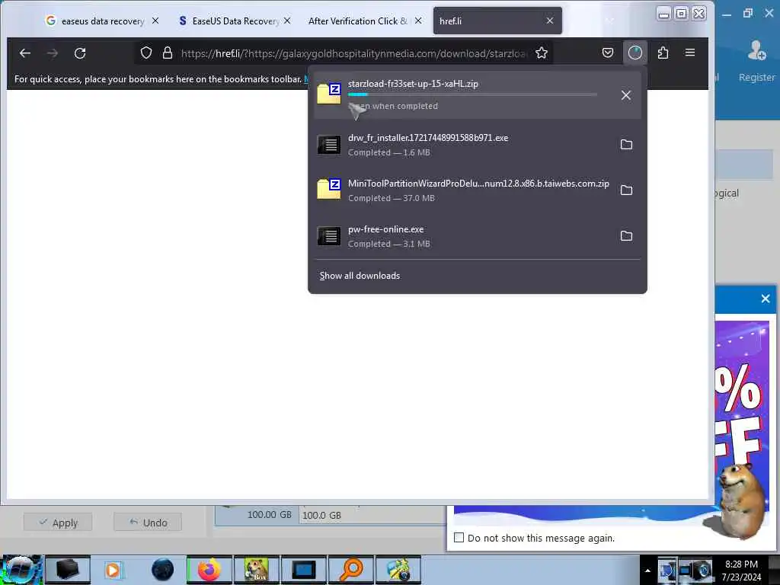Bookmark this page with the star
780x585 pixels.
[542, 53]
